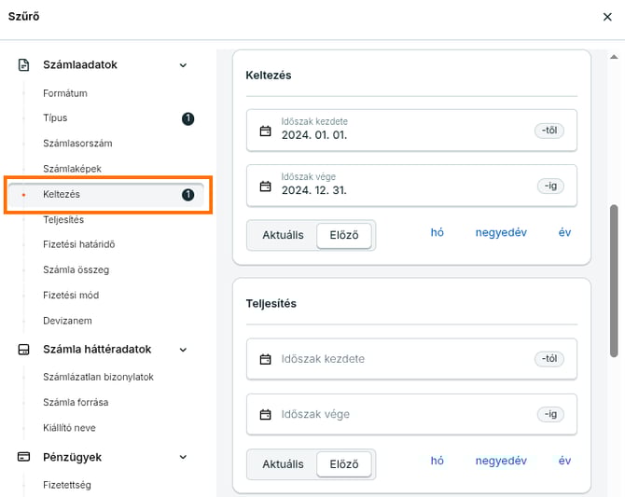Click calendar icon in Teljesítés Időszak kezdete
This screenshot has height=497, width=625.
pos(265,359)
